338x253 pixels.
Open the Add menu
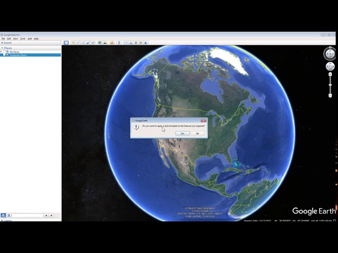(x=30, y=38)
